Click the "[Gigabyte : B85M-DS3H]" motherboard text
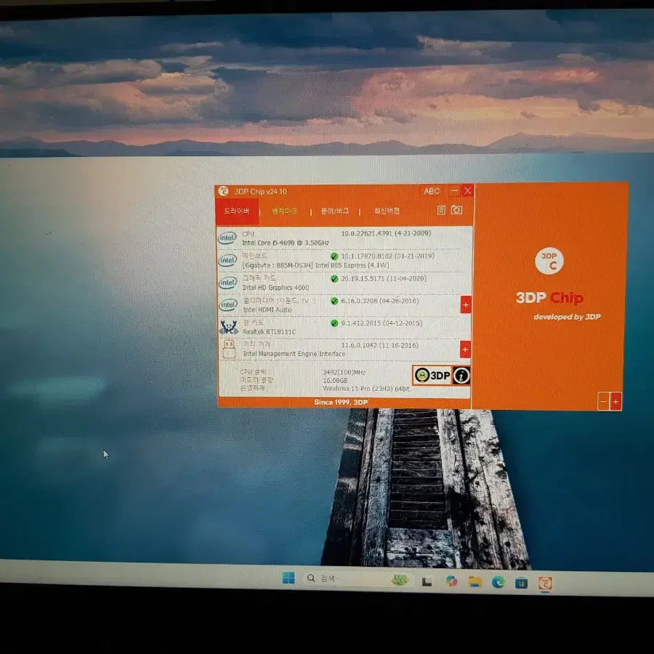 pos(278,265)
